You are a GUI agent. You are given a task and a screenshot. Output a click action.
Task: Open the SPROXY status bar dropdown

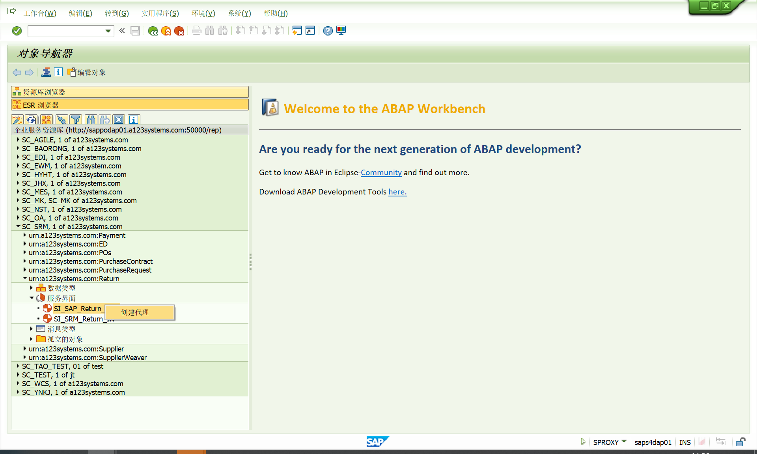coord(624,441)
